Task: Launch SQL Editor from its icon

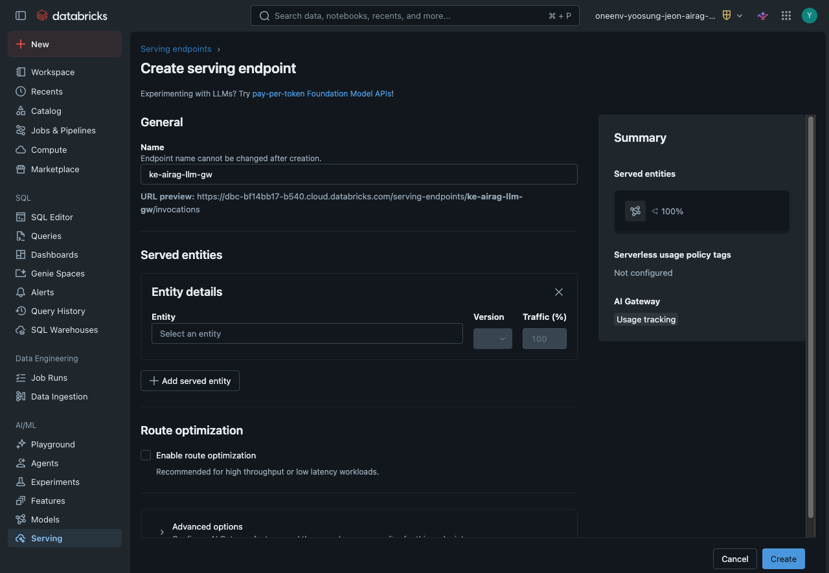Action: [x=21, y=217]
